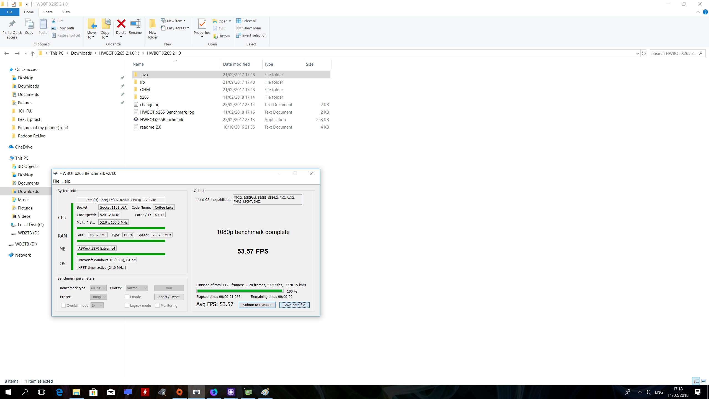Switch to details view button

pyautogui.click(x=696, y=381)
